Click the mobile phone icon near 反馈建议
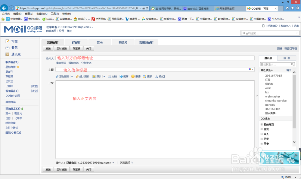This screenshot has width=301, height=179. pos(263,26)
